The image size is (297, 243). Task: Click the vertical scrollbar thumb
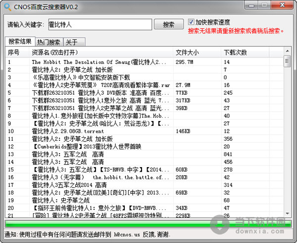[x=287, y=61]
